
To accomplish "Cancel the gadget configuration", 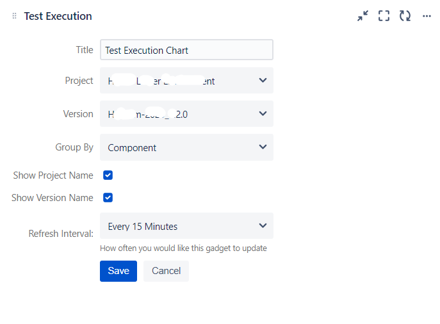I will coord(166,271).
